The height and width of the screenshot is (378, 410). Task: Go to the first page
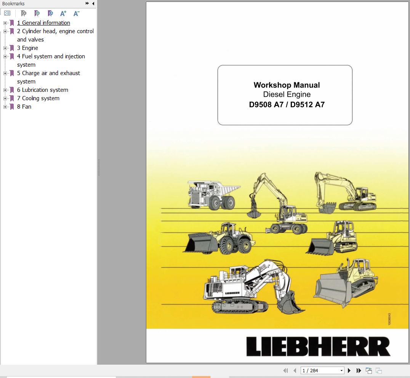pos(285,370)
